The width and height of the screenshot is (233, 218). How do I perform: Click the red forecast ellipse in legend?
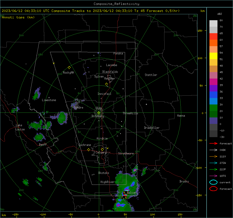tap(213, 189)
